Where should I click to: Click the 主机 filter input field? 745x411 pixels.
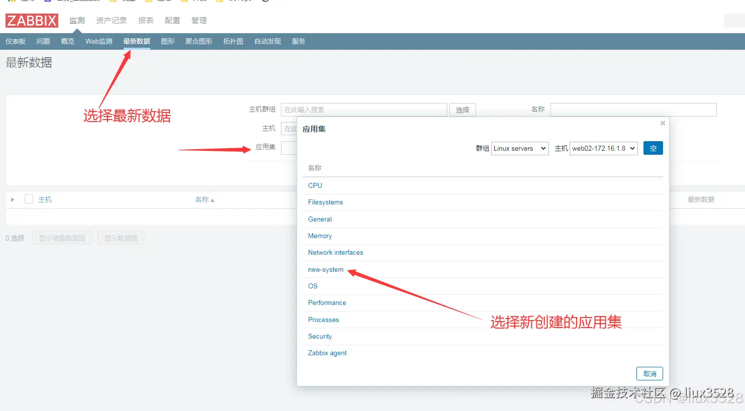[x=289, y=129]
